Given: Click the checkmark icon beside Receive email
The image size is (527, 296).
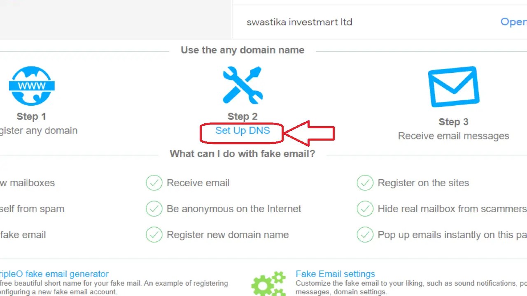Looking at the screenshot, I should [154, 183].
